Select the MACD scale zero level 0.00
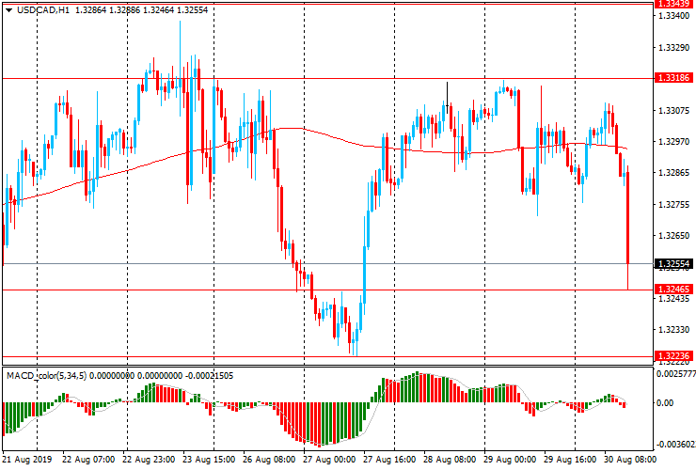Viewport: 696px width, 470px height. (x=665, y=403)
